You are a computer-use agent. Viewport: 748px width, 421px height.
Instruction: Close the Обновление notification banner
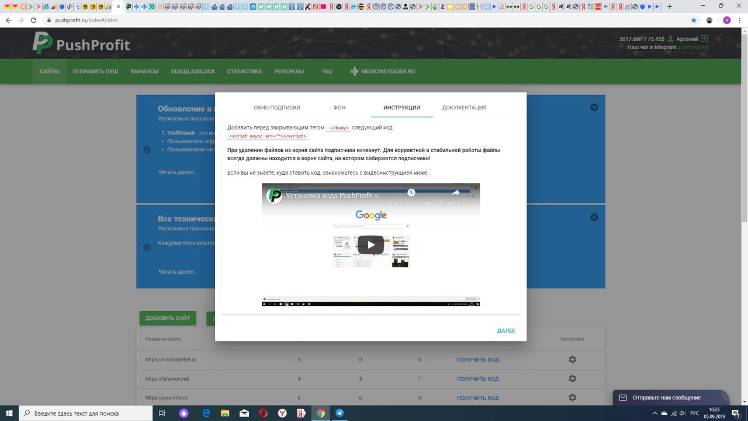pos(594,108)
